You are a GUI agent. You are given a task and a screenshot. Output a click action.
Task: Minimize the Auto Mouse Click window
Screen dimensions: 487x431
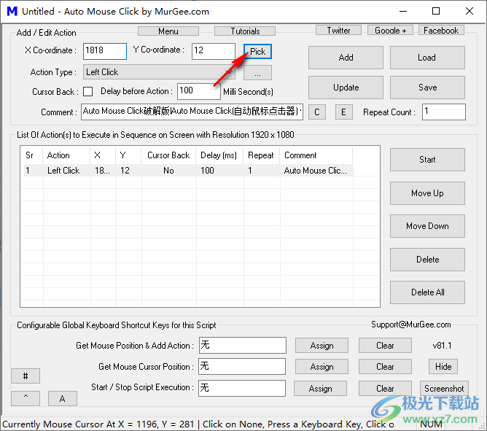403,11
